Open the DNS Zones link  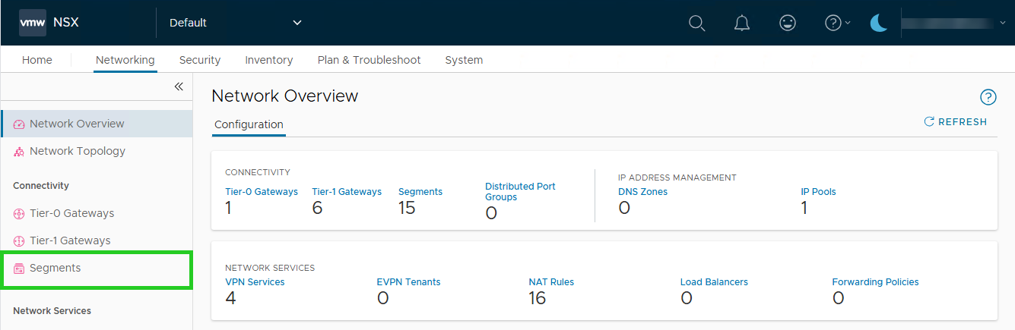[643, 192]
